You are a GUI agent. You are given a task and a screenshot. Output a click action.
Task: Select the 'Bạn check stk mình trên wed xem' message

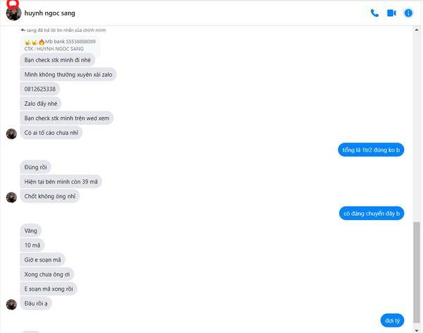click(x=66, y=119)
